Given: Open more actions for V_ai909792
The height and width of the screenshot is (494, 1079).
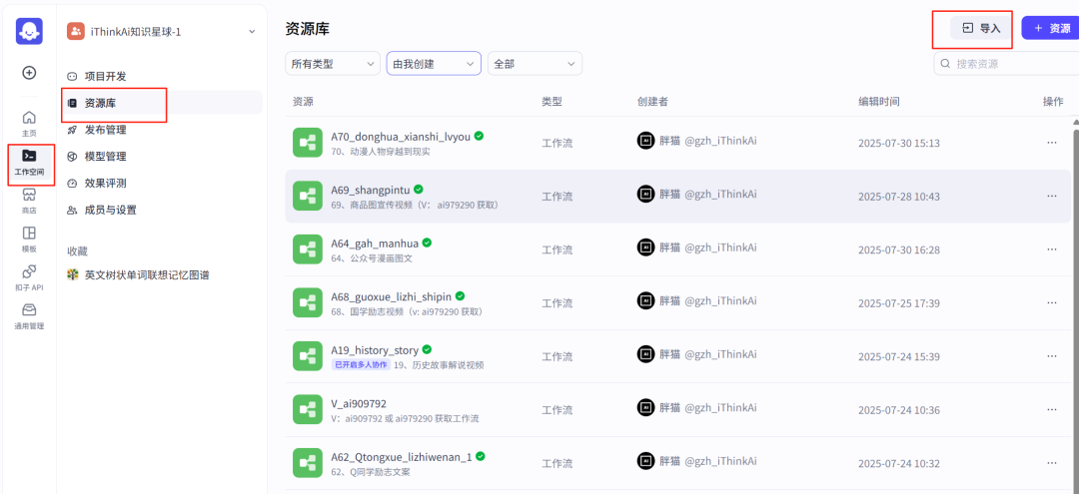Looking at the screenshot, I should (x=1051, y=409).
